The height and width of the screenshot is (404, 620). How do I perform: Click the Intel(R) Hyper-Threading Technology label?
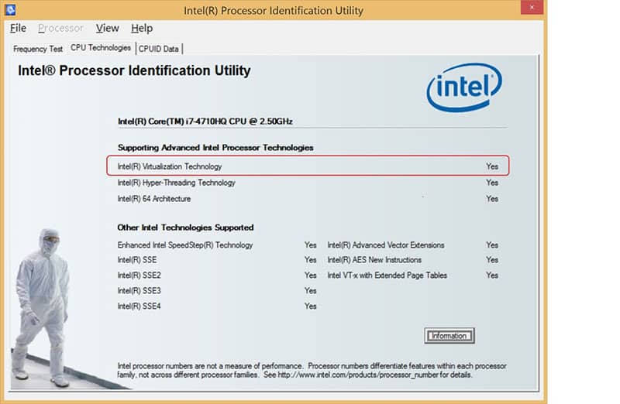[x=177, y=183]
